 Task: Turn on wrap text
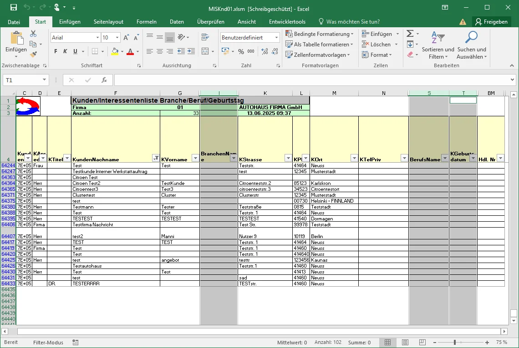[x=205, y=37]
